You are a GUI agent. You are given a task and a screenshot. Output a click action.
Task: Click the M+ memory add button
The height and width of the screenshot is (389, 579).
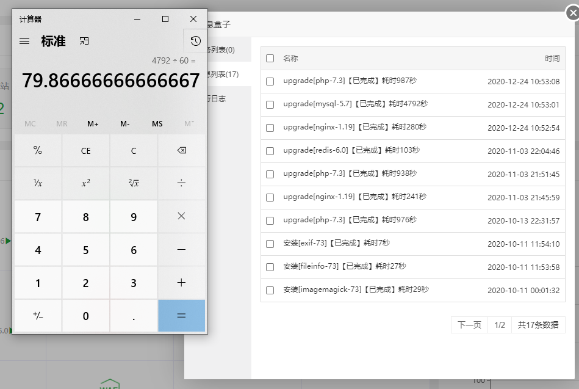[x=93, y=124]
